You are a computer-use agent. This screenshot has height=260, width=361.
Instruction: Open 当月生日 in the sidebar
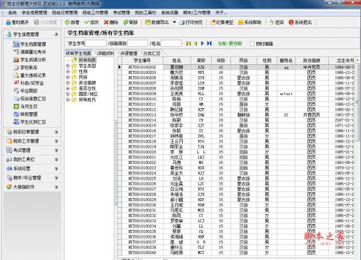[x=29, y=106]
